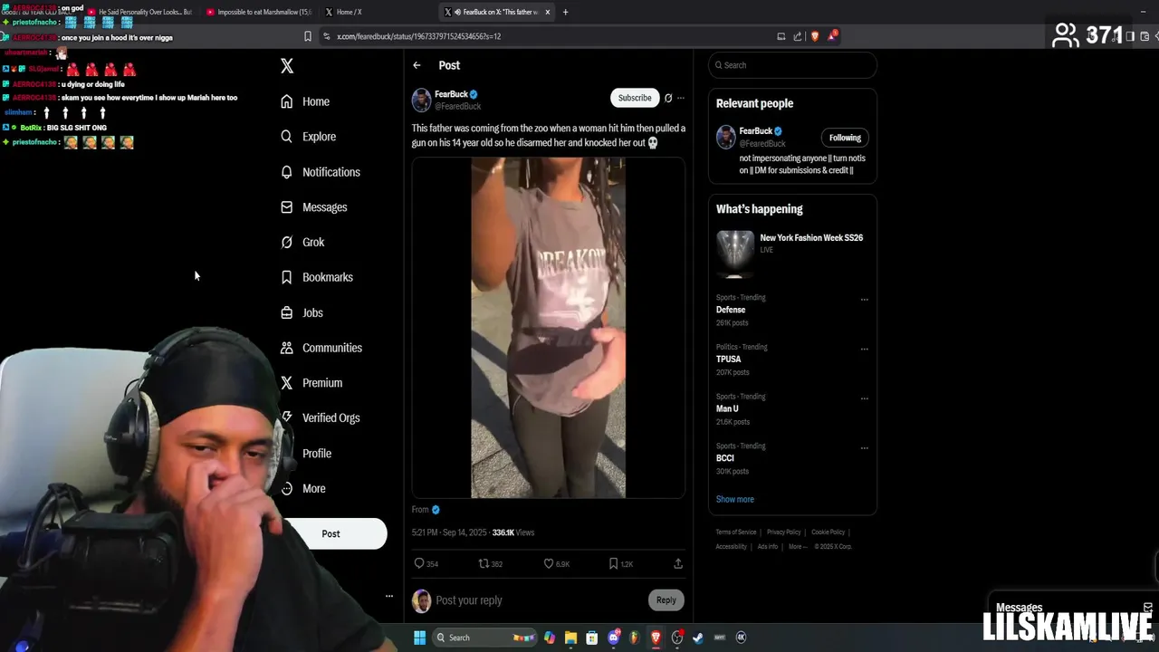This screenshot has width=1159, height=652.
Task: Expand the Messages drawer at bottom right
Action: 1074,608
